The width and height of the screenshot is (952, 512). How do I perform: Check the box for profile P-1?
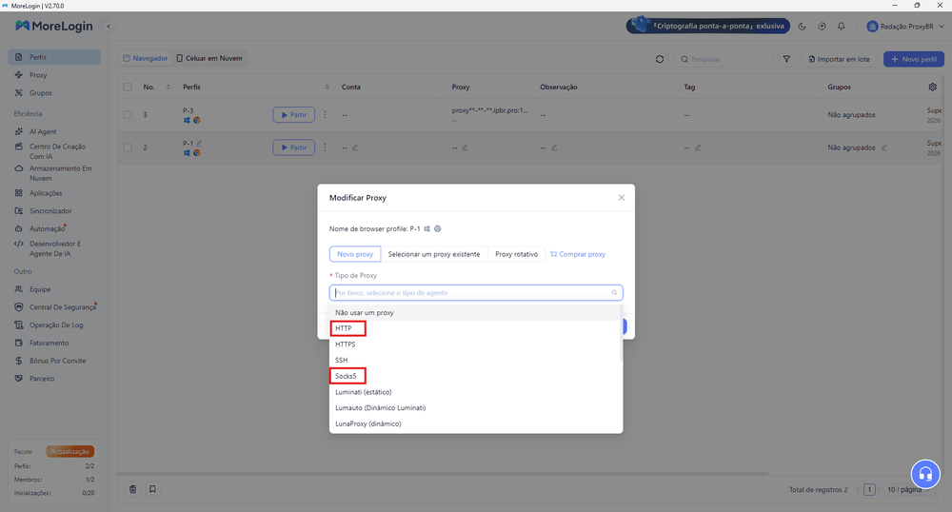pyautogui.click(x=128, y=148)
